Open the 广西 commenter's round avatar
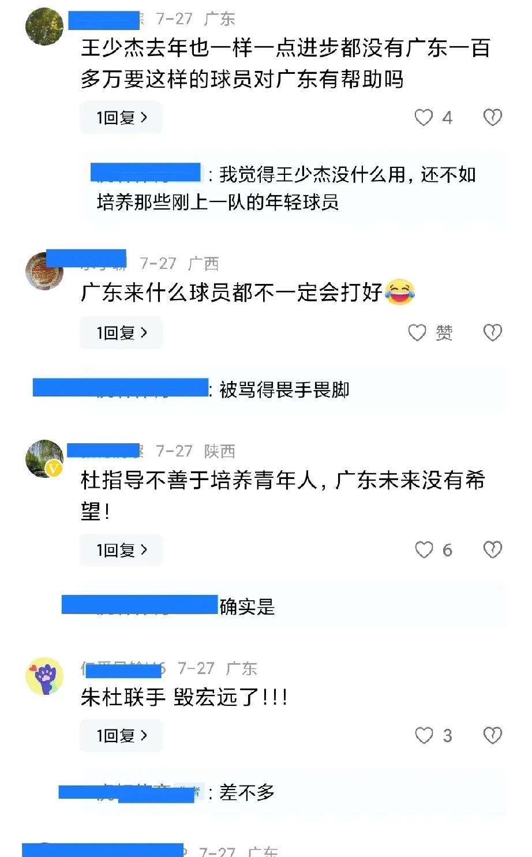Image resolution: width=532 pixels, height=857 pixels. click(x=45, y=271)
